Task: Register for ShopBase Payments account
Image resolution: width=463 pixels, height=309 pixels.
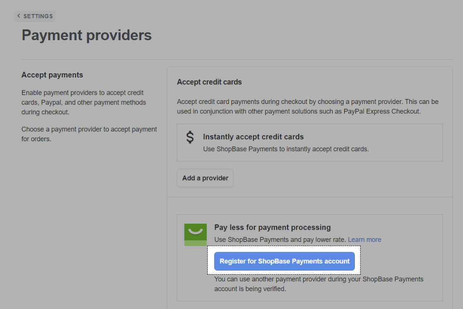Action: tap(284, 261)
